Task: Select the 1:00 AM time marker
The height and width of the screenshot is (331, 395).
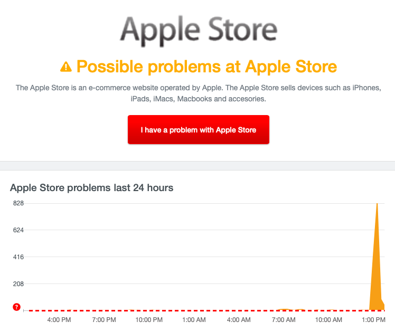Action: [x=194, y=320]
